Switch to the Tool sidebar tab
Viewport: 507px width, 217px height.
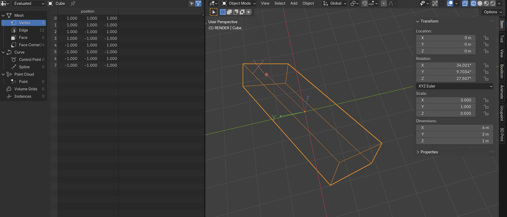click(502, 39)
